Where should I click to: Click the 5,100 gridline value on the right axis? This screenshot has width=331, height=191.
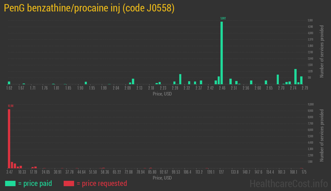tap(310, 20)
